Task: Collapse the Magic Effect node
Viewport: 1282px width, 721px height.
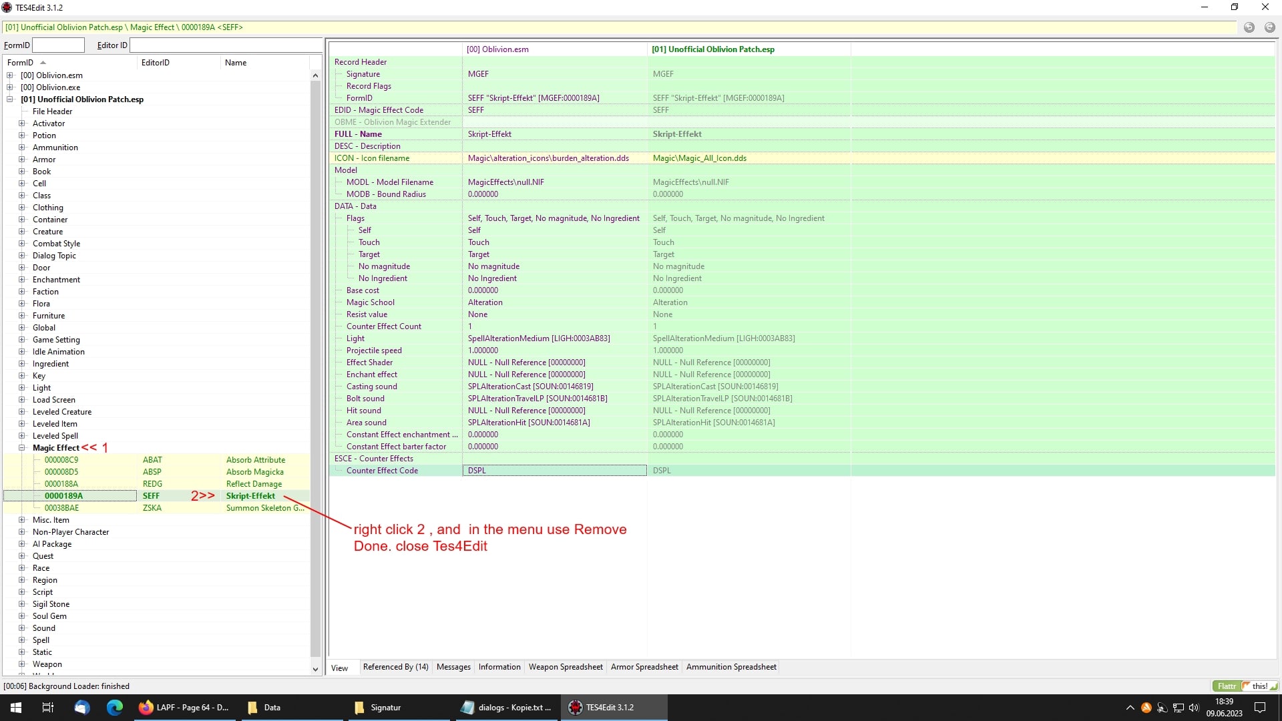Action: [22, 448]
